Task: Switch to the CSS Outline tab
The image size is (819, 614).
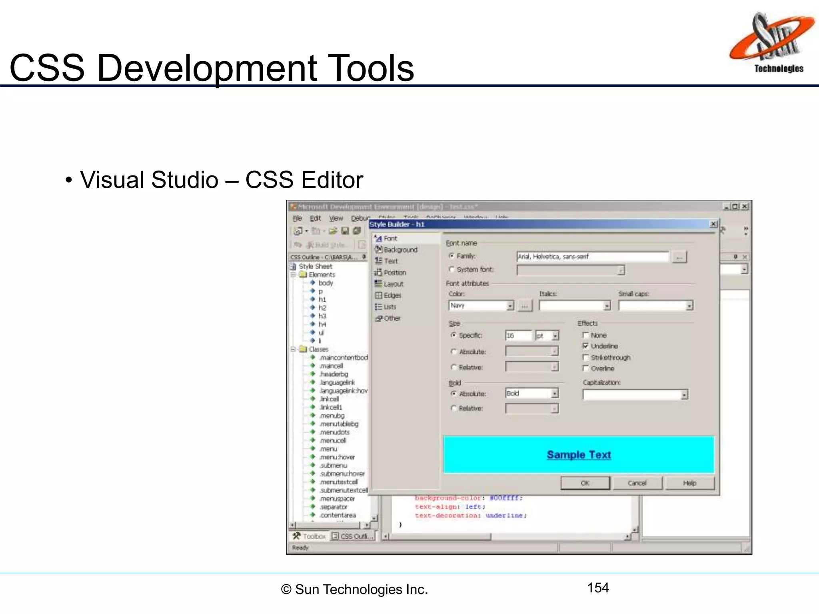Action: click(353, 536)
